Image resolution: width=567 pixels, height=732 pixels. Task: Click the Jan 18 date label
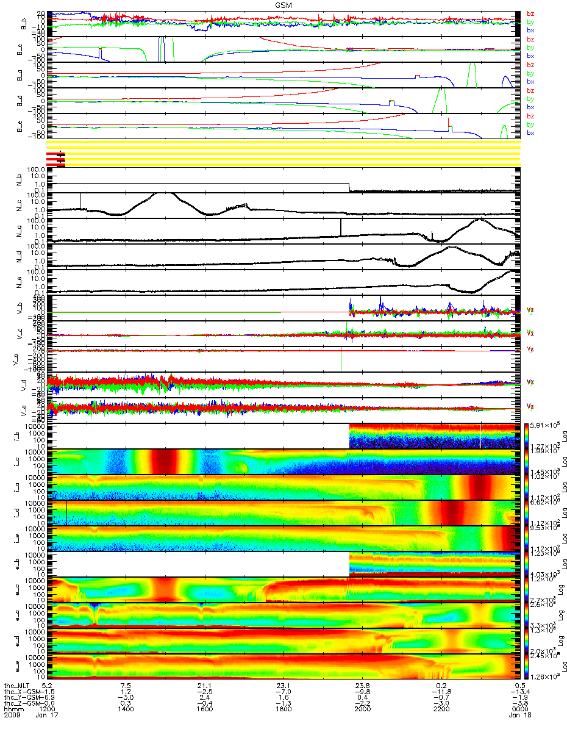[x=519, y=716]
